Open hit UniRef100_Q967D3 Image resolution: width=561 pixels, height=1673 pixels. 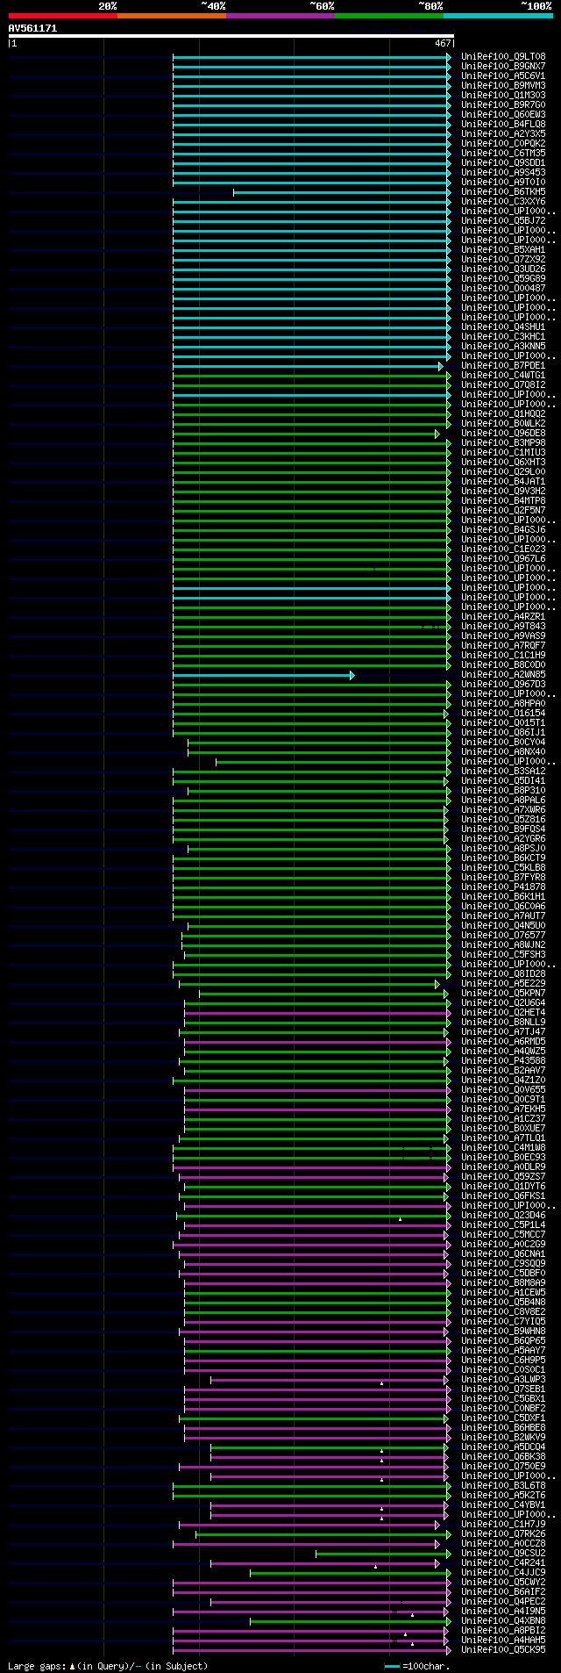pos(503,684)
